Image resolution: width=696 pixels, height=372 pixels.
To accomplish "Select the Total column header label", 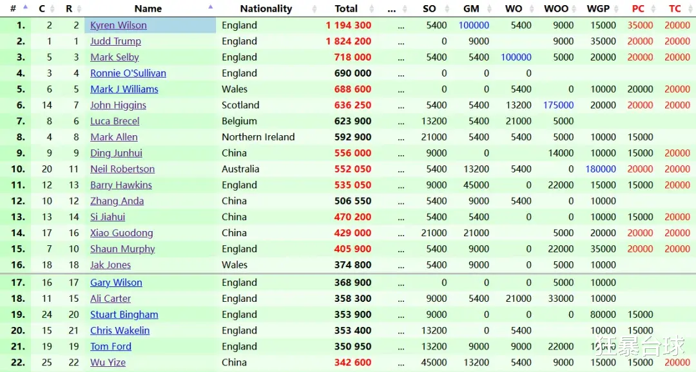I will (346, 8).
